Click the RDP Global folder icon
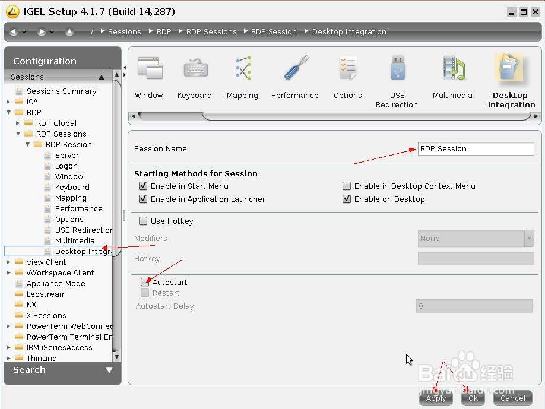The image size is (545, 409). (x=28, y=123)
